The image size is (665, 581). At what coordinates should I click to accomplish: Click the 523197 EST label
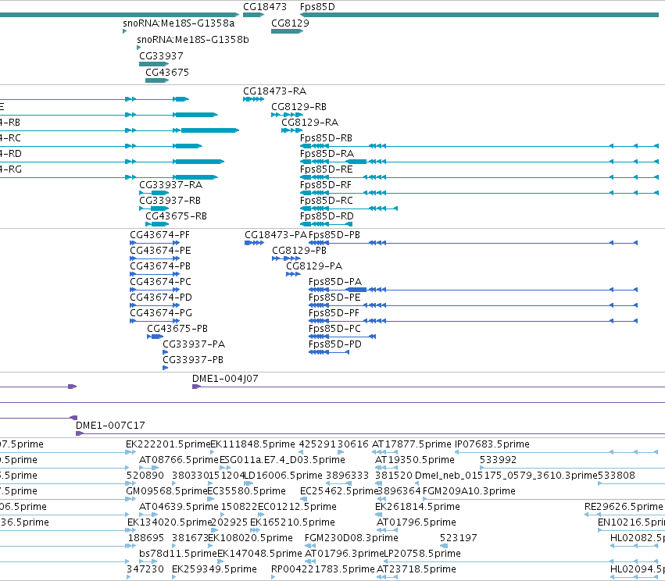point(458,538)
